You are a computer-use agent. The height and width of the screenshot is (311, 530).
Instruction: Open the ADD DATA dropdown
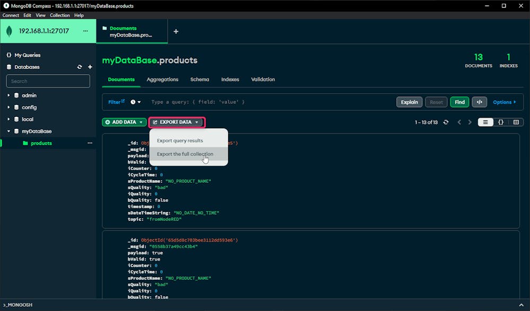tap(124, 122)
